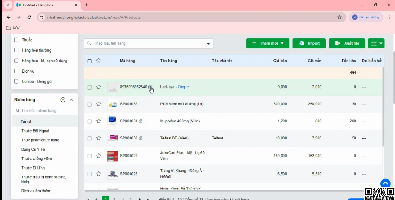Tick the Thuốc checkbox

pyautogui.click(x=17, y=40)
